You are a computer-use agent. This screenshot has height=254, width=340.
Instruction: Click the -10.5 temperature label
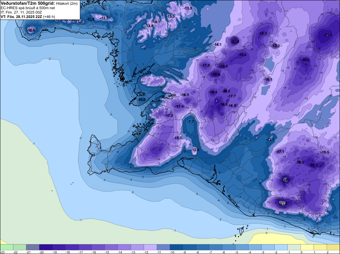(x=90, y=19)
